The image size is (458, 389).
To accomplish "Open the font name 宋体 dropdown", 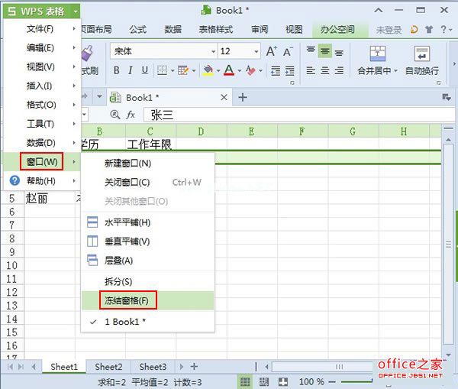I will point(214,52).
